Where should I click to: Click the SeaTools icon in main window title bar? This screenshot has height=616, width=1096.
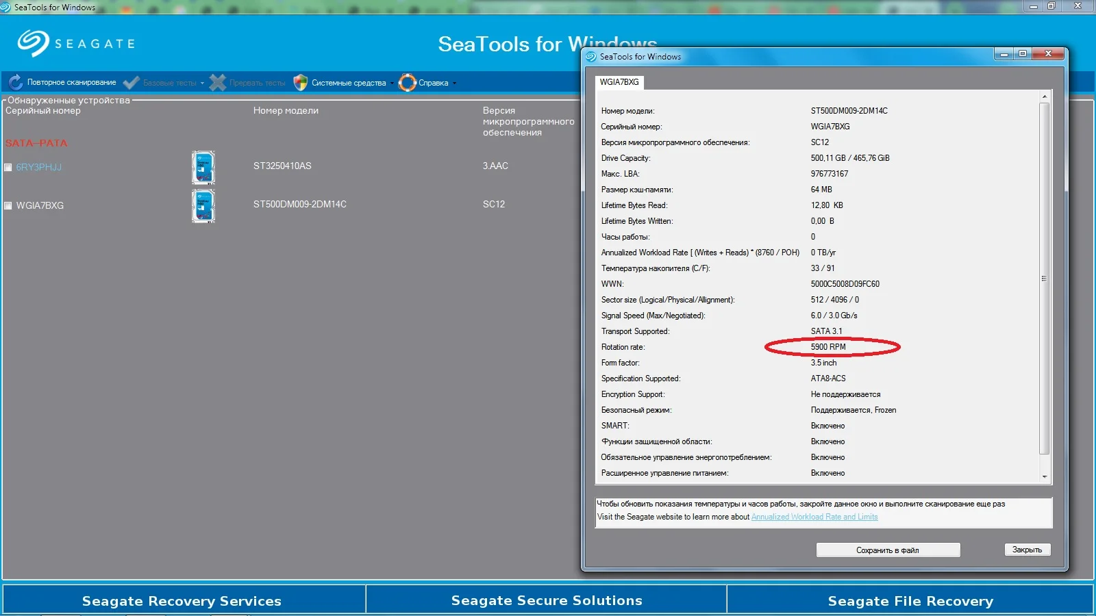[5, 8]
